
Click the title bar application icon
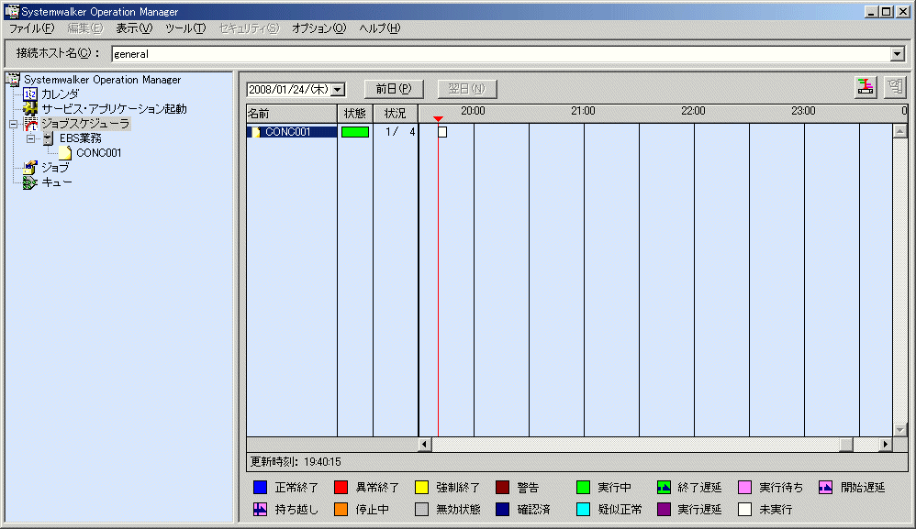(12, 11)
